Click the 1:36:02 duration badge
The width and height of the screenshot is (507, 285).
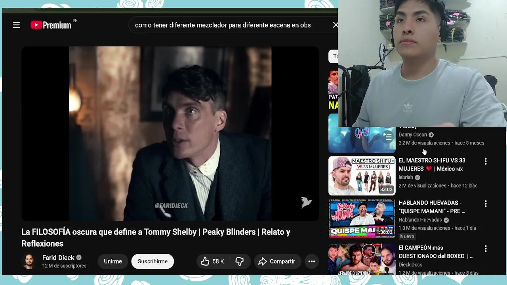tap(384, 232)
